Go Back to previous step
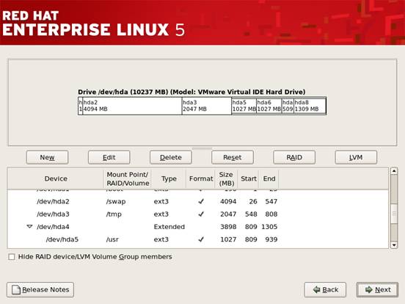The width and height of the screenshot is (405, 304). [325, 289]
